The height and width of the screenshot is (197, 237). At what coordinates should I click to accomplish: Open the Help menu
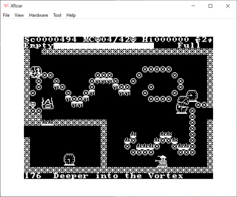[x=71, y=15]
